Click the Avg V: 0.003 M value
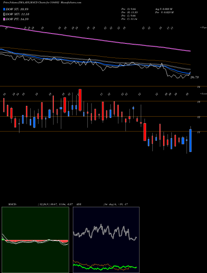The height and width of the screenshot is (273, 207). click(x=164, y=9)
